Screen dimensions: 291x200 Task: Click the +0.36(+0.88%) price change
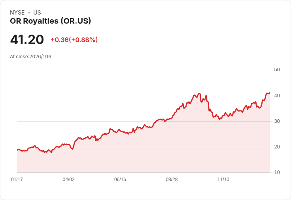click(x=74, y=40)
